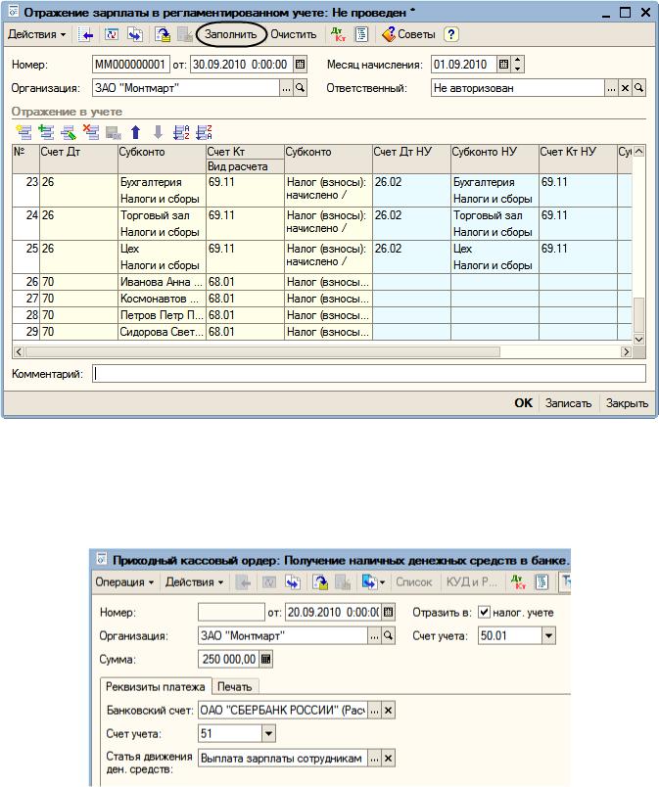
Task: Click the 68.01 cell in row 27
Action: (245, 299)
